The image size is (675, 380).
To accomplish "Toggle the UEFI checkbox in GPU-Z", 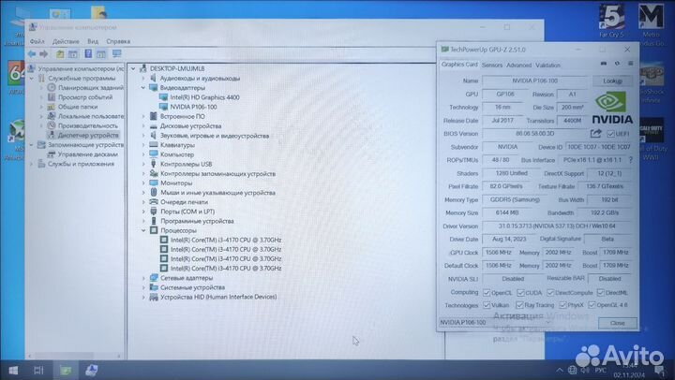I will (x=610, y=134).
